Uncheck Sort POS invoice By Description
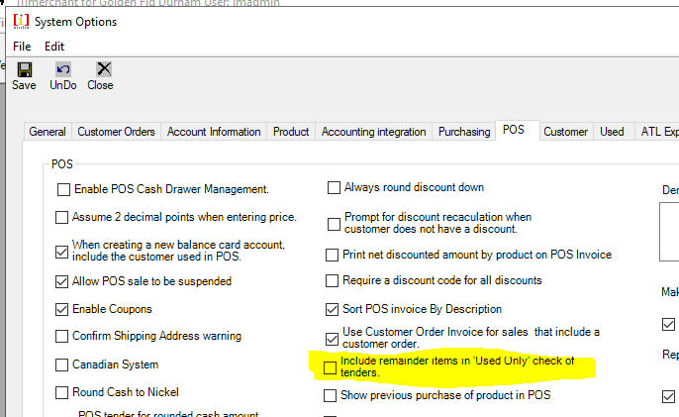The image size is (679, 417). click(333, 309)
